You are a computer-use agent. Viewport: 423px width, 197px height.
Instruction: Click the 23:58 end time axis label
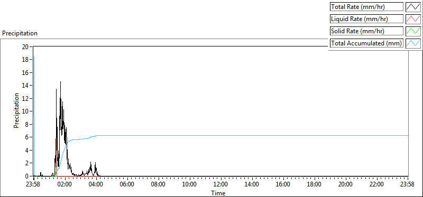pyautogui.click(x=408, y=185)
